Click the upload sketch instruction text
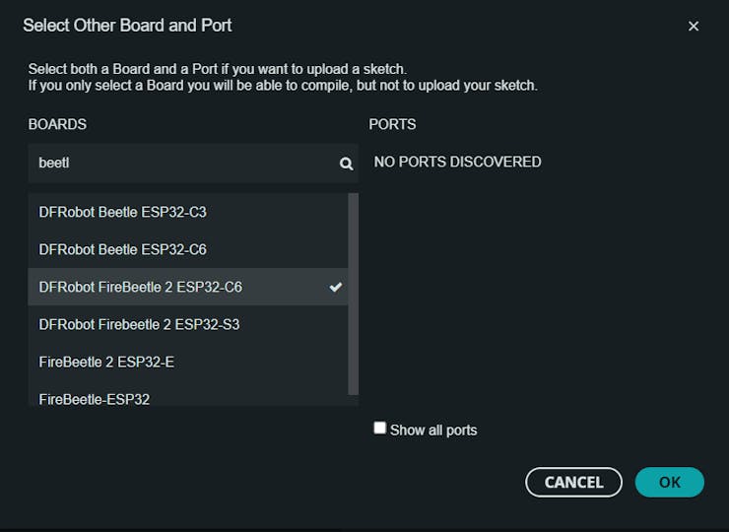Image resolution: width=729 pixels, height=532 pixels. pos(217,69)
